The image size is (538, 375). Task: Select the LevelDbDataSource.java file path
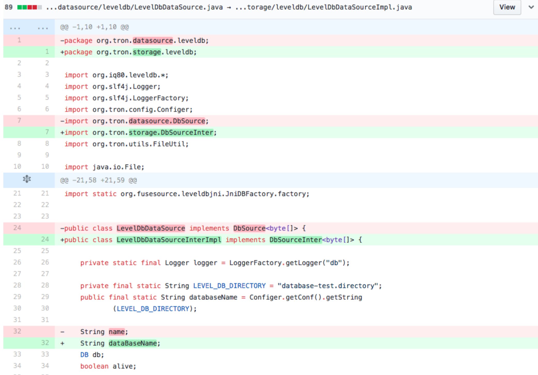click(134, 7)
